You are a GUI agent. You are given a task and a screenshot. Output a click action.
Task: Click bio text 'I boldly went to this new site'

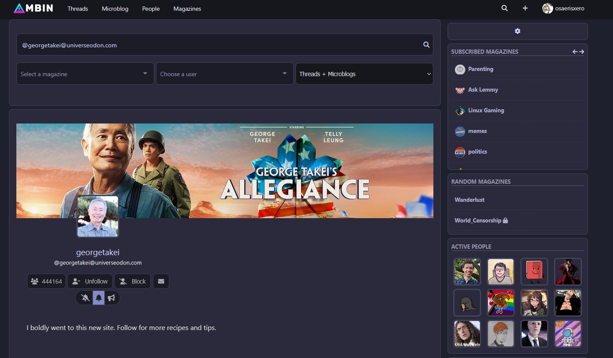pyautogui.click(x=72, y=328)
